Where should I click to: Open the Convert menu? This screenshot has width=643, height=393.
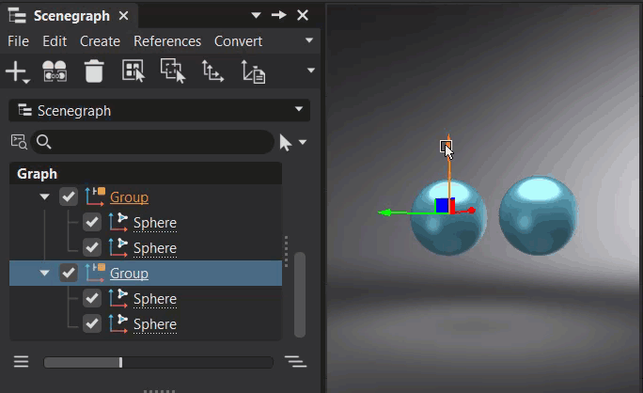[238, 41]
